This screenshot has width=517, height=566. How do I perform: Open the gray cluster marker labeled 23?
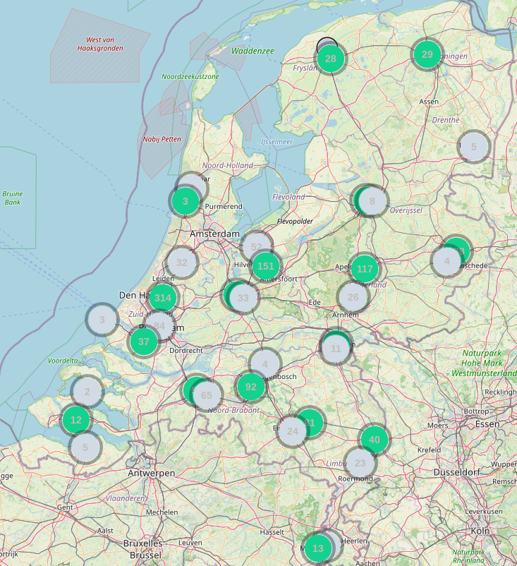(360, 463)
